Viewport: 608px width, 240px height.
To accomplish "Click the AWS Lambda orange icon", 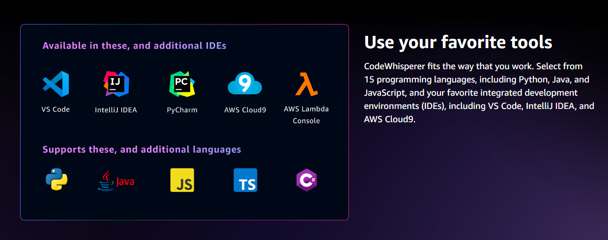I will click(x=306, y=84).
